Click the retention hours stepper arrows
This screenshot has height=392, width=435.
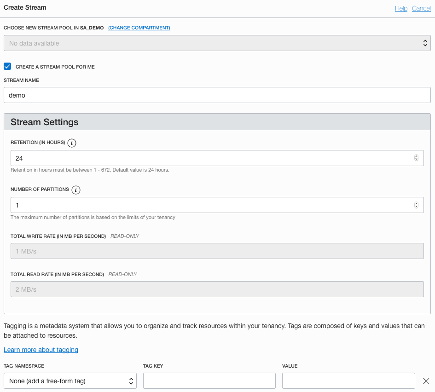tap(416, 158)
